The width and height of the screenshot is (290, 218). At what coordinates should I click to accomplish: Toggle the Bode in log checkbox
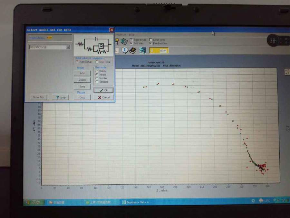tap(131, 40)
